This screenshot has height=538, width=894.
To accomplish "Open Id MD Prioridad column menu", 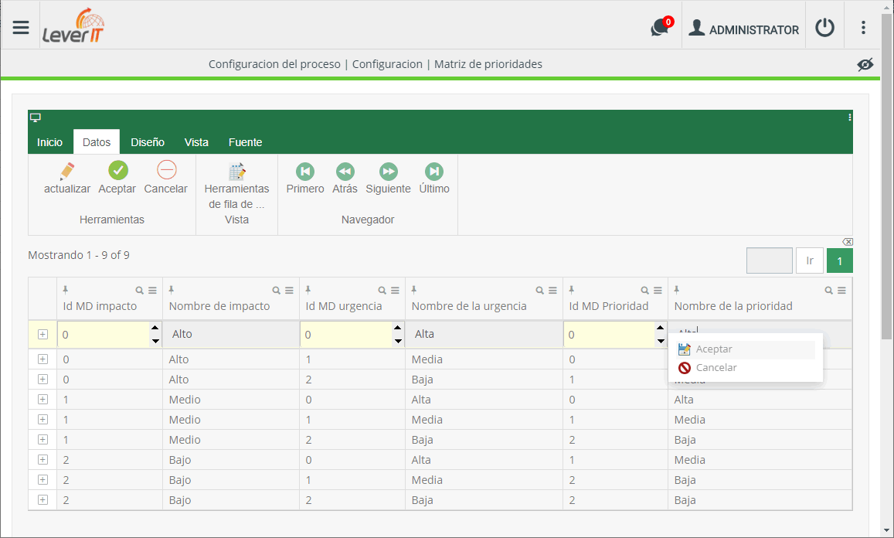I will pyautogui.click(x=658, y=291).
